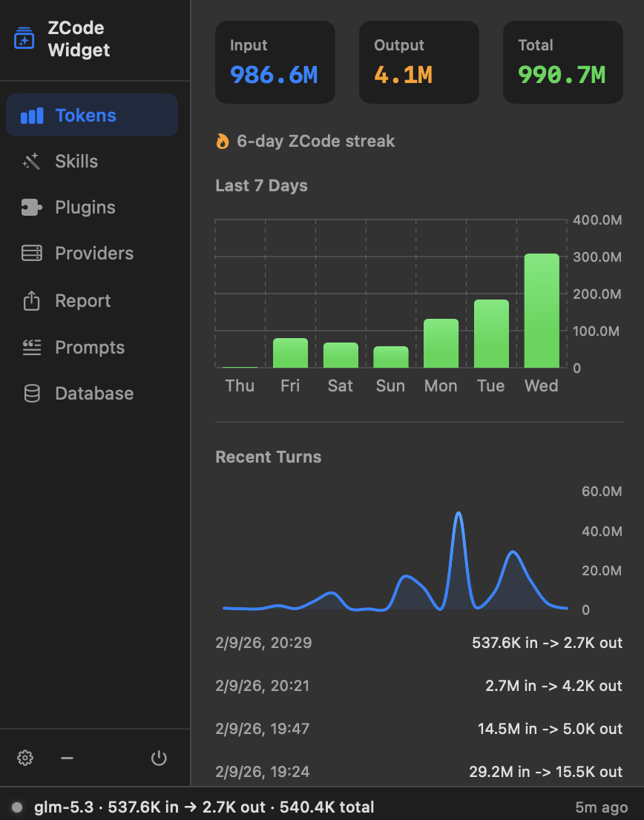644x820 pixels.
Task: Click the Monday bar in the chart
Action: tap(441, 343)
